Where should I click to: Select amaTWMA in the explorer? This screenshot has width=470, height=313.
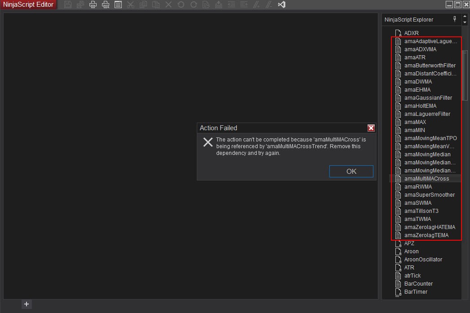coord(417,219)
